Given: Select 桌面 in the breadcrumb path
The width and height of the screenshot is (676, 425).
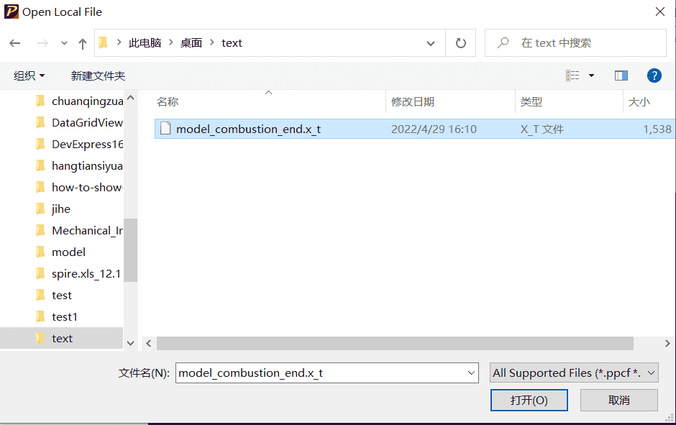Looking at the screenshot, I should [191, 42].
